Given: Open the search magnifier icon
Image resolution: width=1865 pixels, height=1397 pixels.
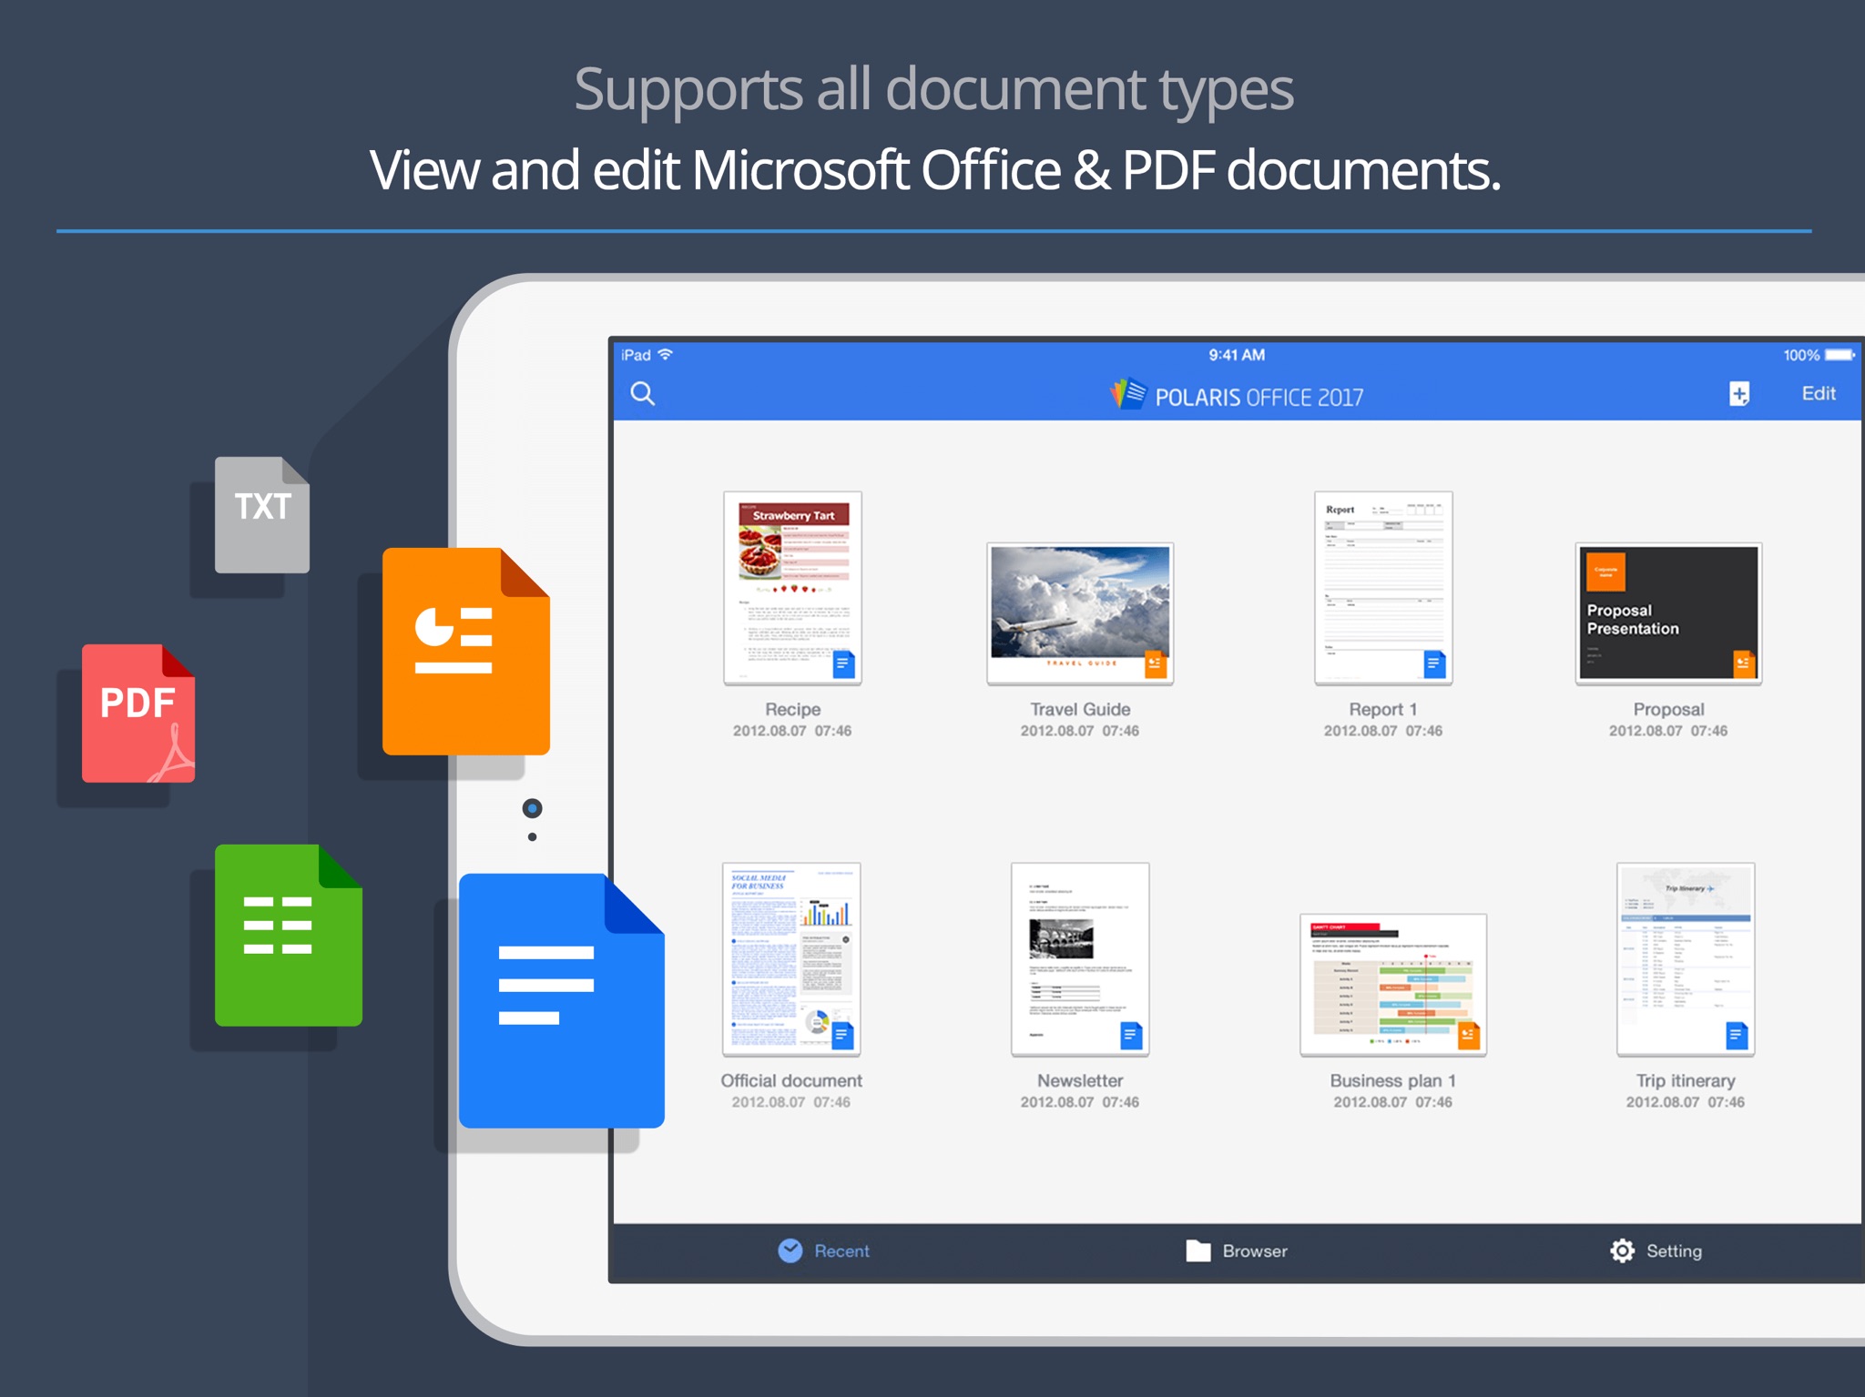Looking at the screenshot, I should coord(643,393).
